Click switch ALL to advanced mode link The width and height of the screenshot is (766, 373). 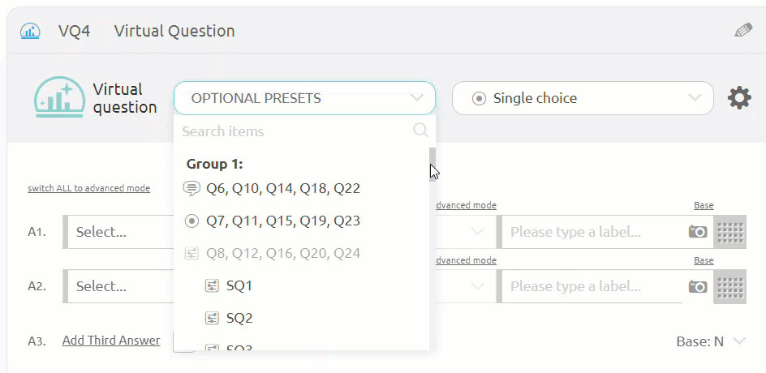click(x=89, y=188)
